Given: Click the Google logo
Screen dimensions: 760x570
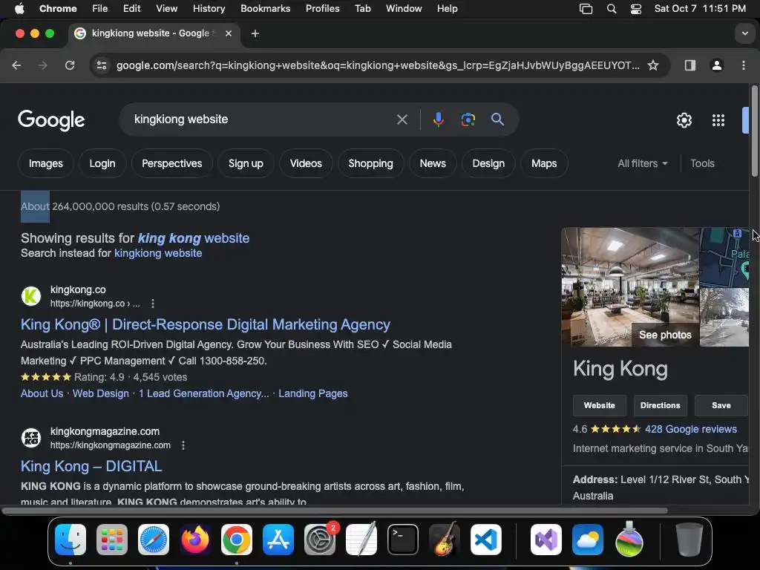Looking at the screenshot, I should coord(51,120).
